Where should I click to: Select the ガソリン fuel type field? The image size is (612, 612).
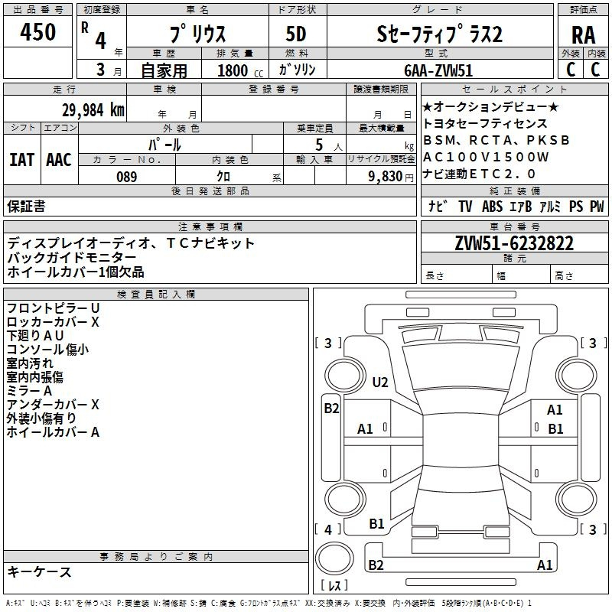(297, 70)
